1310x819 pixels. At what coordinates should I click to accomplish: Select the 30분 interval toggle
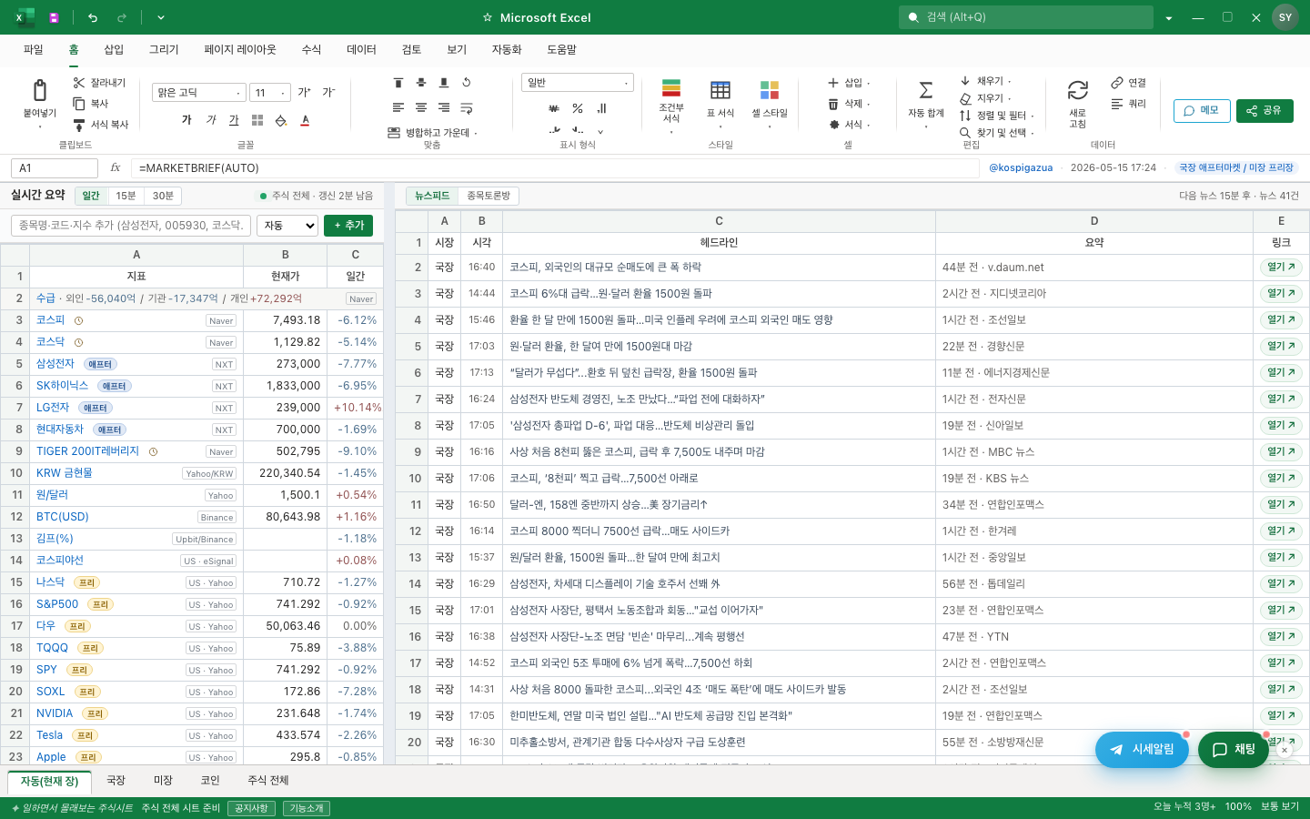[163, 196]
